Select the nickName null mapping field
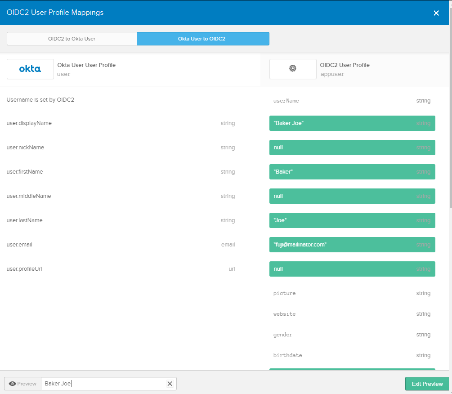 pyautogui.click(x=352, y=147)
